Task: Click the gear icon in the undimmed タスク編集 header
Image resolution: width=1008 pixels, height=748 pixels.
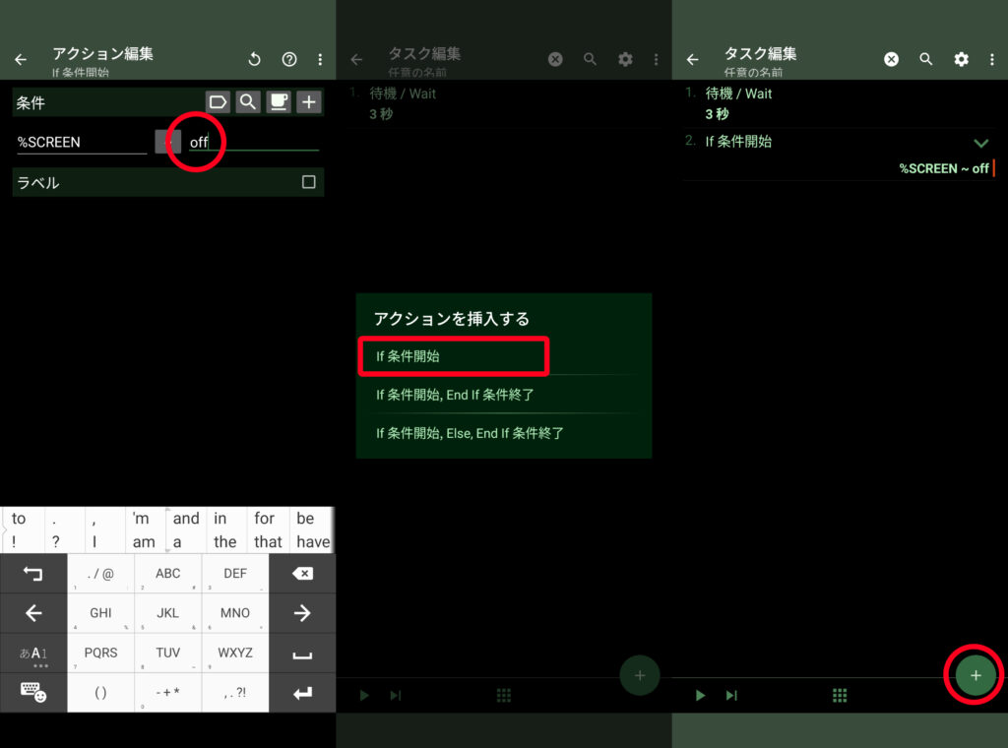Action: pos(961,60)
